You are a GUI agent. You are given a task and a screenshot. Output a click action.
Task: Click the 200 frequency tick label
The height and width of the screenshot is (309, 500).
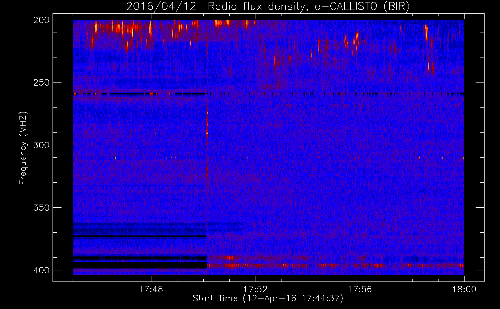click(41, 20)
